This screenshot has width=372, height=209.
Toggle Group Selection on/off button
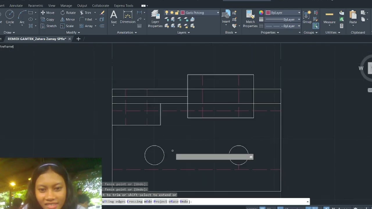click(316, 26)
